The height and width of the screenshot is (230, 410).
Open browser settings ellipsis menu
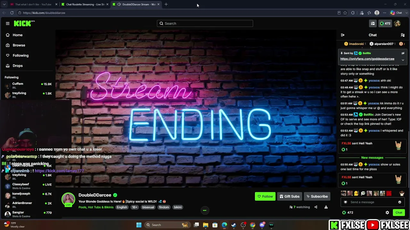[x=384, y=13]
